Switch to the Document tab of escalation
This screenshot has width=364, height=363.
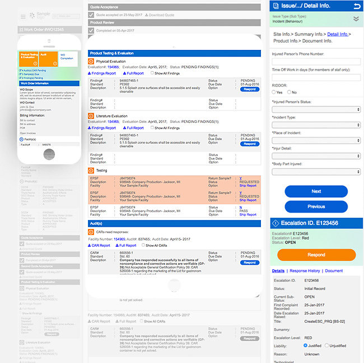click(x=334, y=270)
